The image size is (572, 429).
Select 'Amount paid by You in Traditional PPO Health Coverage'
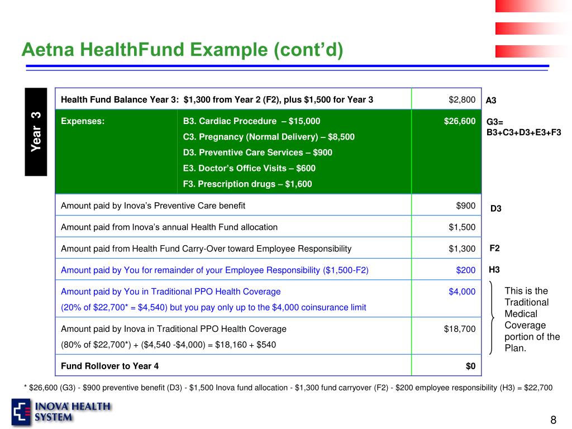171,292
